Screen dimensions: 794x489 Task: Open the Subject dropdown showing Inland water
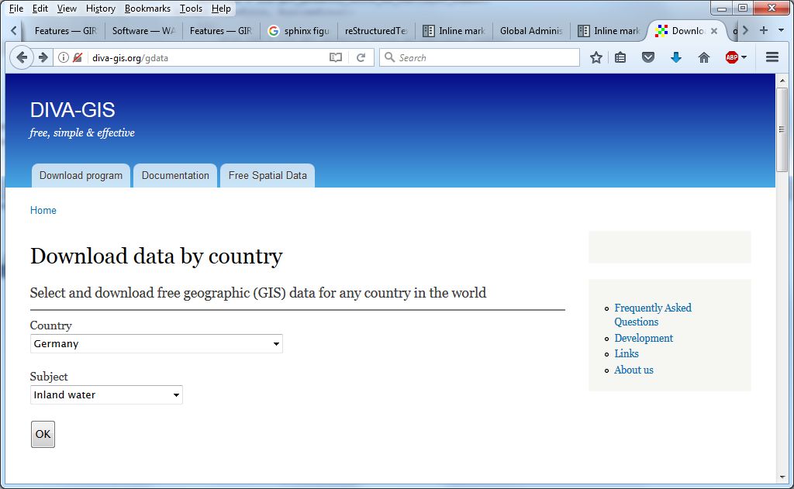[106, 395]
